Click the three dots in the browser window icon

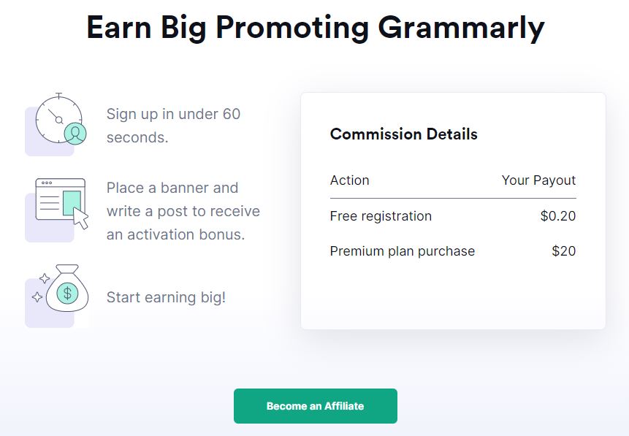(x=47, y=183)
